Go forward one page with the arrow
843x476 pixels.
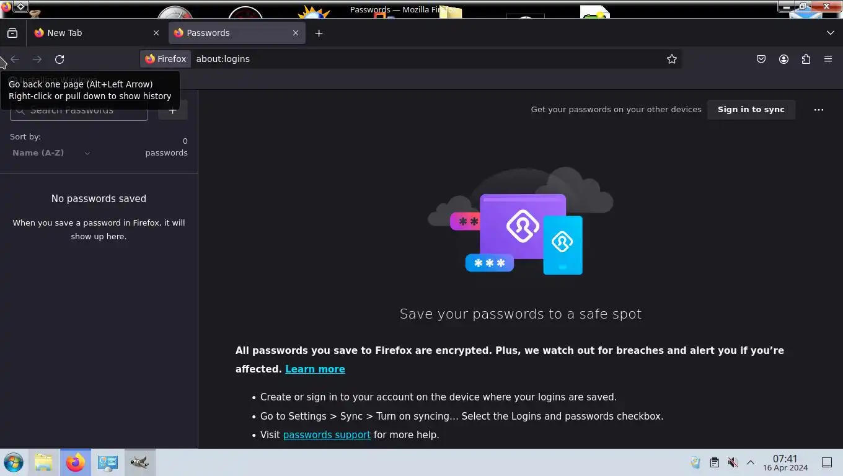click(x=37, y=59)
